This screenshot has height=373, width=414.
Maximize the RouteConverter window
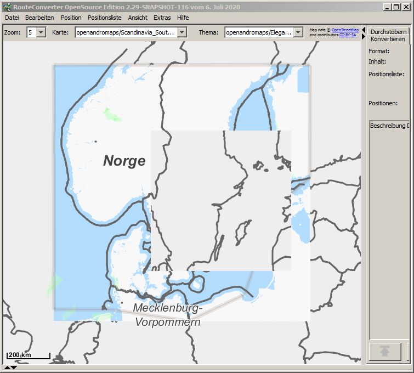(396, 7)
